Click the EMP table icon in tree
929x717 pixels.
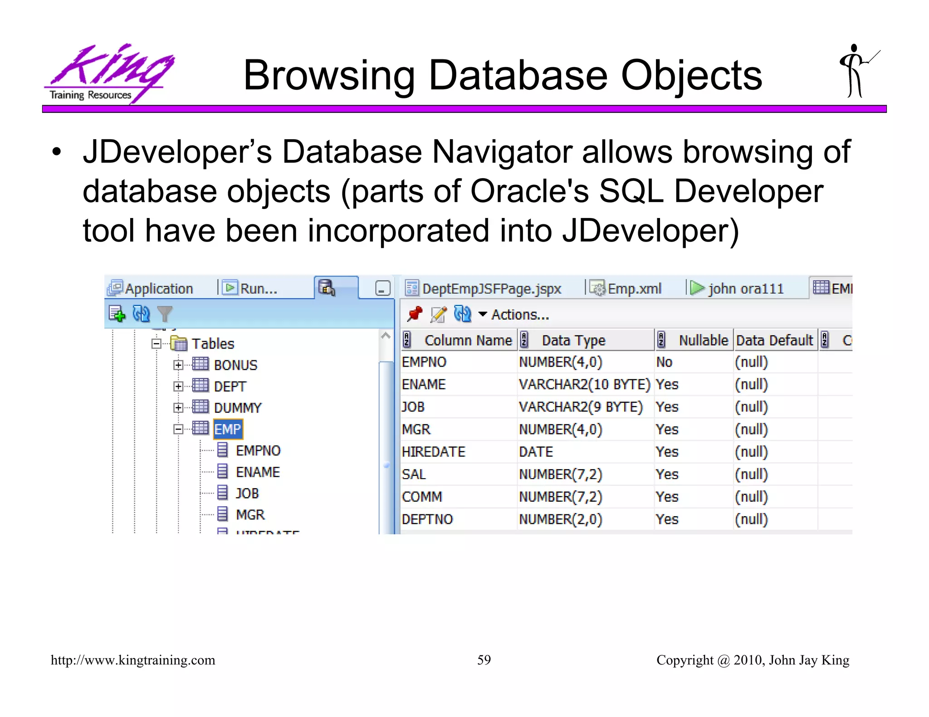[x=200, y=428]
